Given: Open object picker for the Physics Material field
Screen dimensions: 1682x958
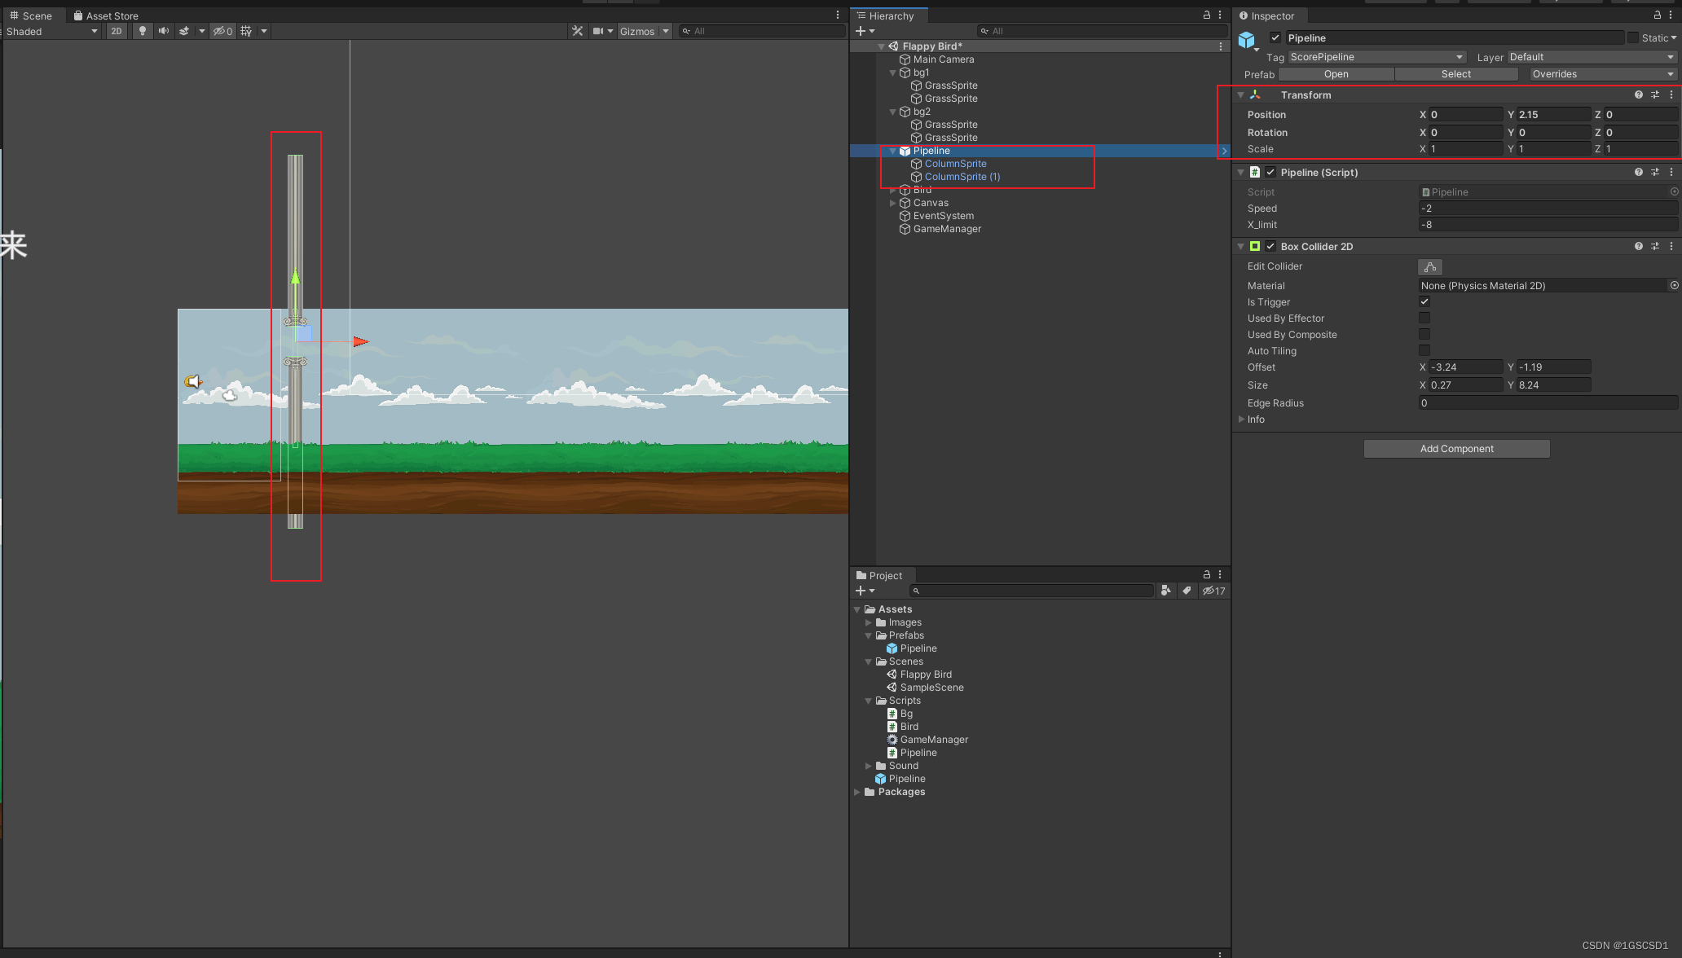Looking at the screenshot, I should (1675, 285).
